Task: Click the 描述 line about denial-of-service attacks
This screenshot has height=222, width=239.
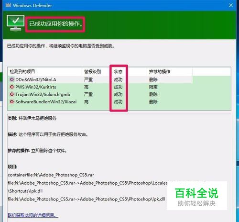Action: click(x=48, y=134)
